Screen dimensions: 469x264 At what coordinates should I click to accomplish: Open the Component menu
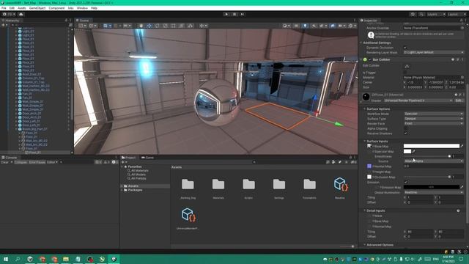(x=56, y=8)
